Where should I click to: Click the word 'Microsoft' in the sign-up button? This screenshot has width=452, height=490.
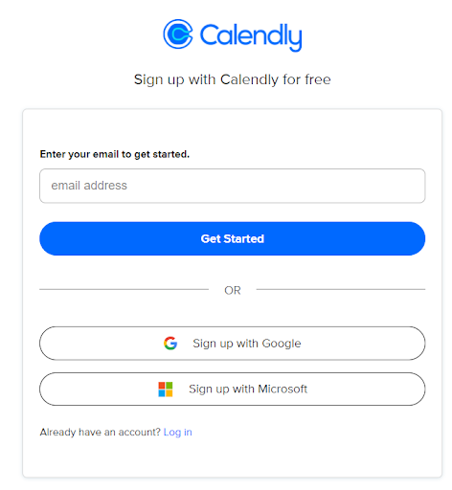click(x=282, y=389)
